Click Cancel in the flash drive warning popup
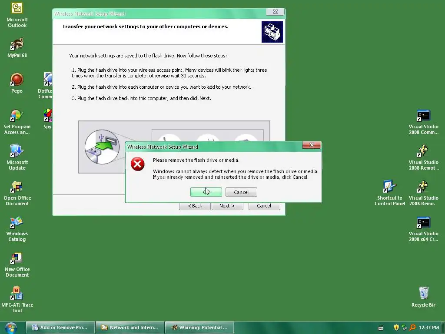The image size is (445, 334). pos(241,192)
